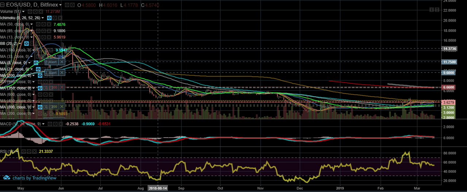
Task: Remove MA (50, close, 0) with X icon
Action: pos(49,24)
